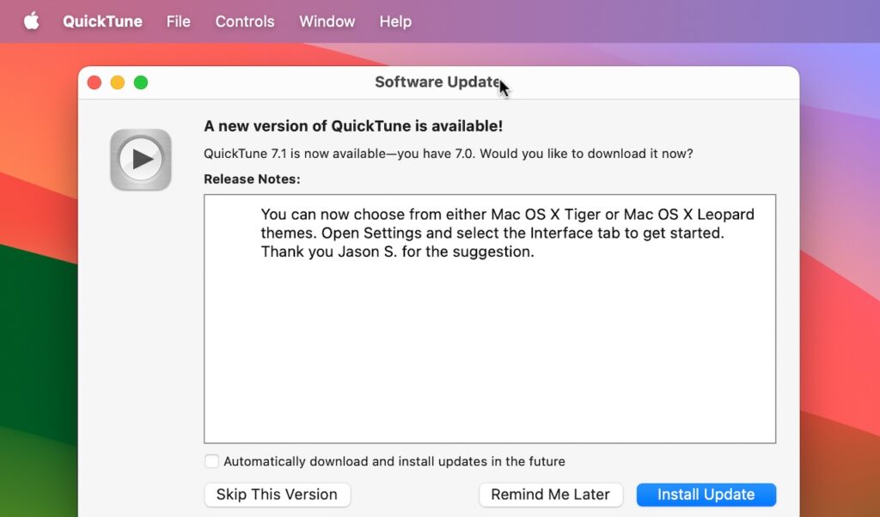Click the red close window control

tap(95, 82)
